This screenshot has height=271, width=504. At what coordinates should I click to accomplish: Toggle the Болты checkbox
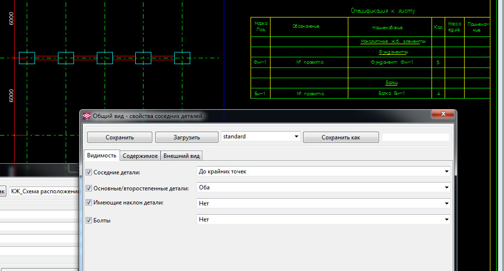[x=89, y=220]
